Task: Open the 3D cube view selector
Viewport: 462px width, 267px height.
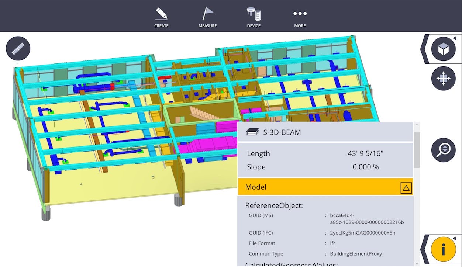Action: point(443,49)
